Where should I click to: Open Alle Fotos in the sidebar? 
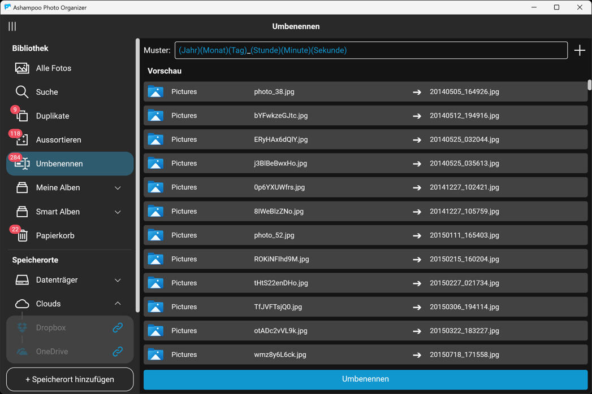[x=70, y=68]
